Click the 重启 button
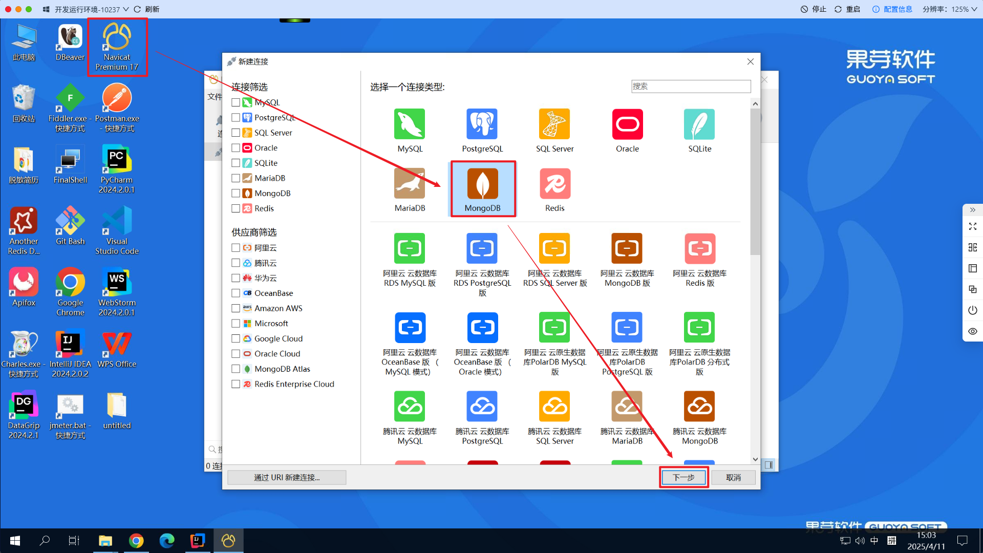983x553 pixels. pos(847,9)
